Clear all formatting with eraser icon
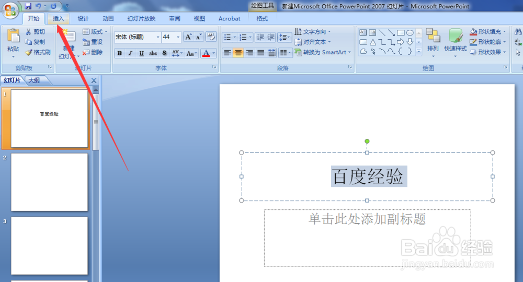Screen dimensions: 523x282 coord(211,37)
